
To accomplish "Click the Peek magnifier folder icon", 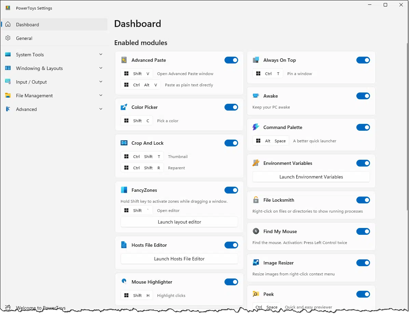I will click(x=256, y=294).
